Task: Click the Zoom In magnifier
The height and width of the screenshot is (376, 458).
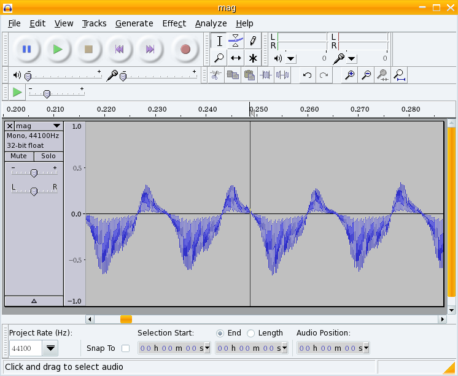Action: point(350,75)
